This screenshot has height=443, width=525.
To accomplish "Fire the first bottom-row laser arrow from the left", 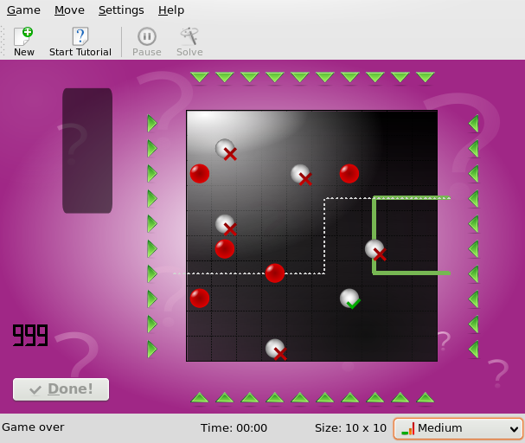I will (200, 397).
